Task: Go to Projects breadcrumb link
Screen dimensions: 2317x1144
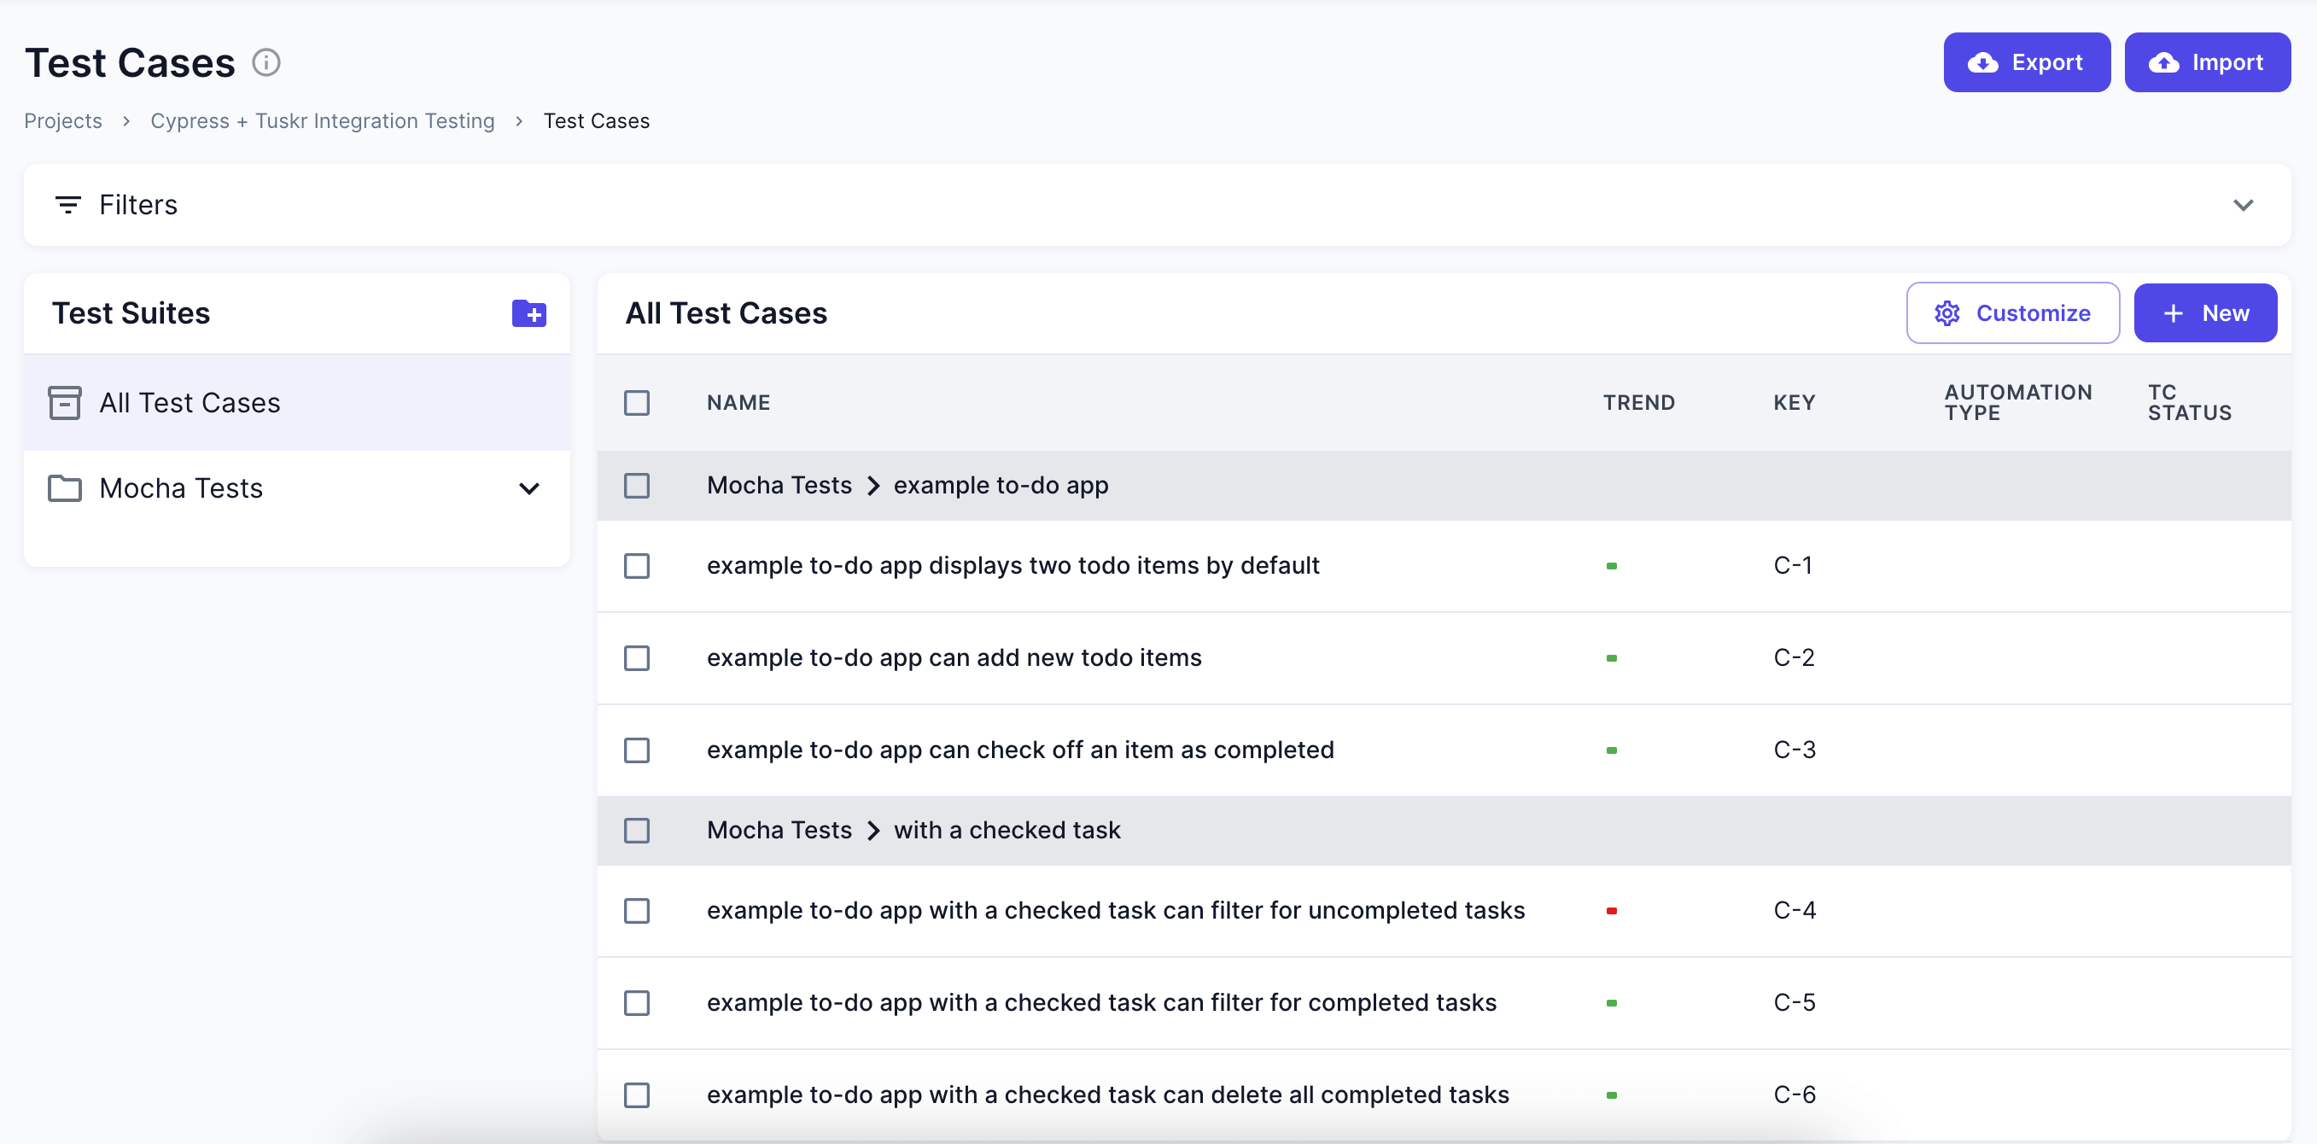Action: (63, 120)
